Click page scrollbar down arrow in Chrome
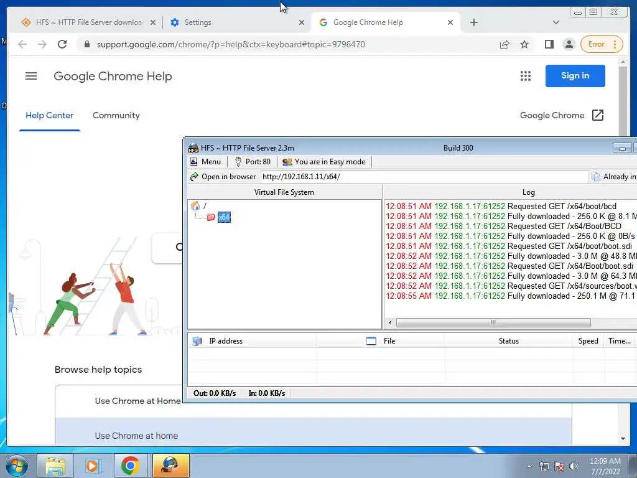 click(623, 439)
